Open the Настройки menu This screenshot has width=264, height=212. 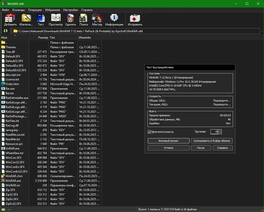point(71,10)
